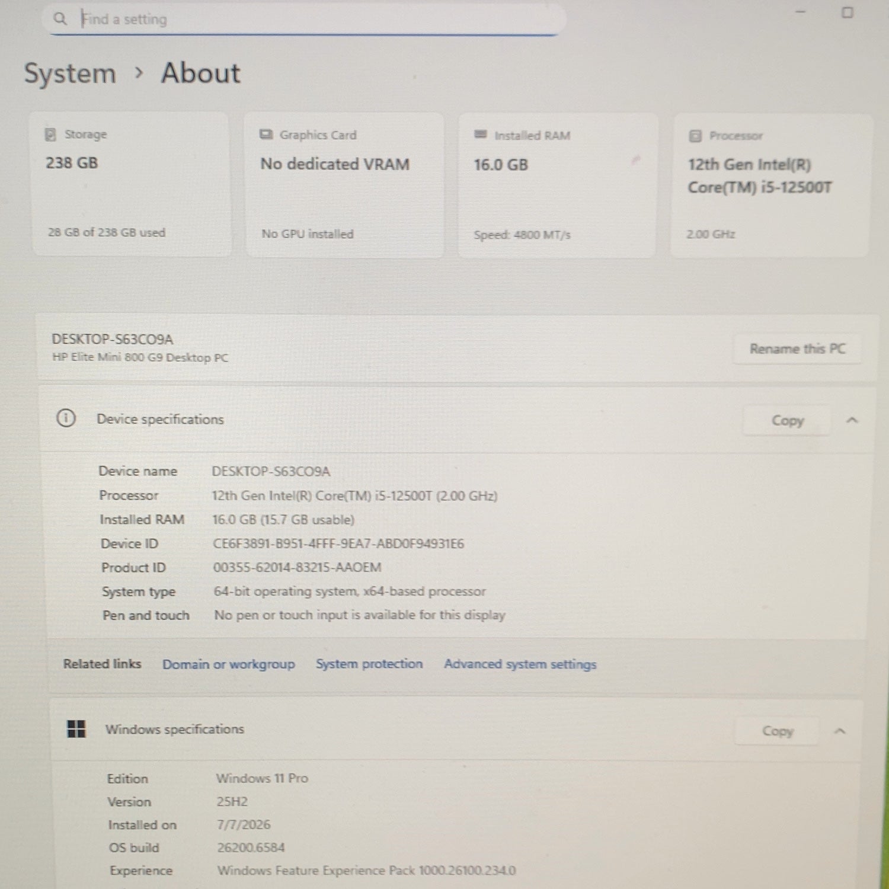
Task: Click the Related links label
Action: point(102,664)
